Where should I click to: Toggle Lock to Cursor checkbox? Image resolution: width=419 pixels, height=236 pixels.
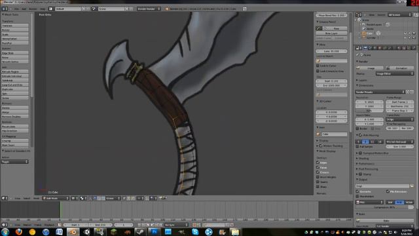pos(318,66)
